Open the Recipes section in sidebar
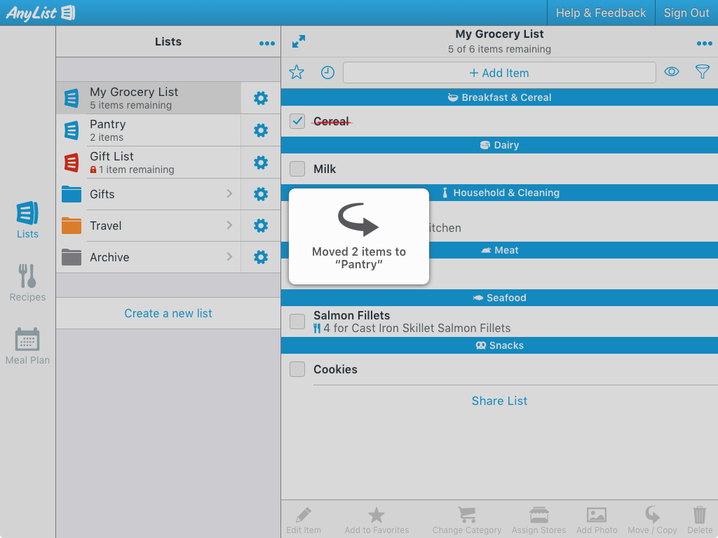718x538 pixels. click(x=27, y=282)
